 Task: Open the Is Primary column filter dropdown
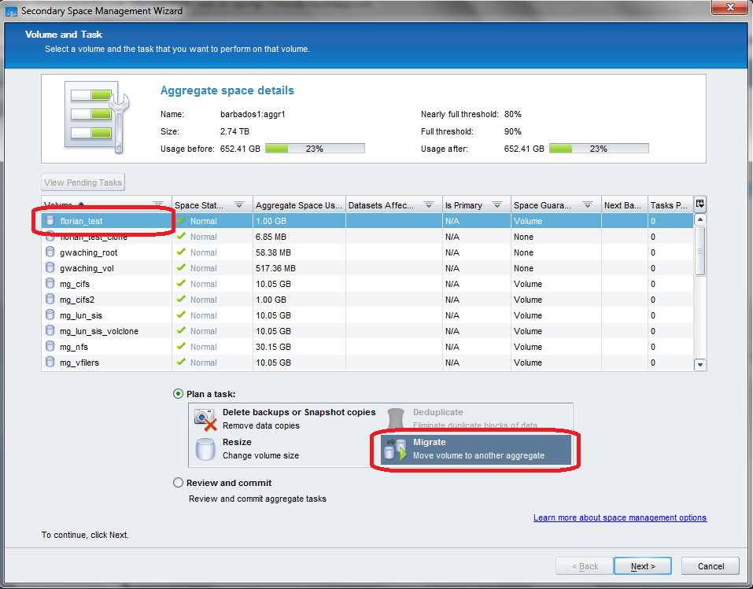pyautogui.click(x=497, y=205)
